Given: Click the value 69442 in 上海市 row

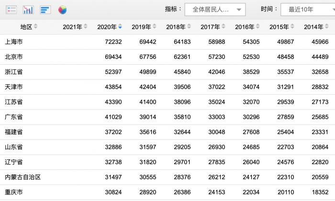Looking at the screenshot, I should pyautogui.click(x=148, y=42).
